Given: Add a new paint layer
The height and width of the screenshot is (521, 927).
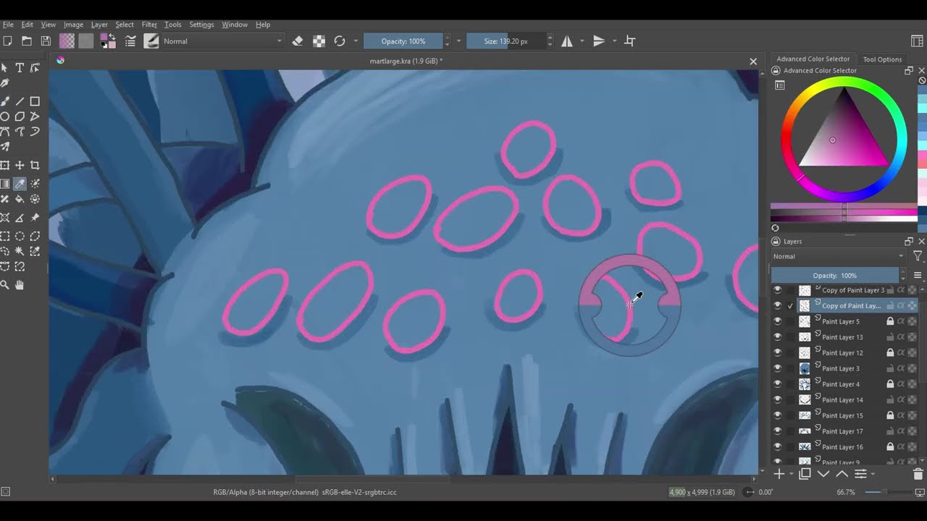Looking at the screenshot, I should [x=779, y=474].
